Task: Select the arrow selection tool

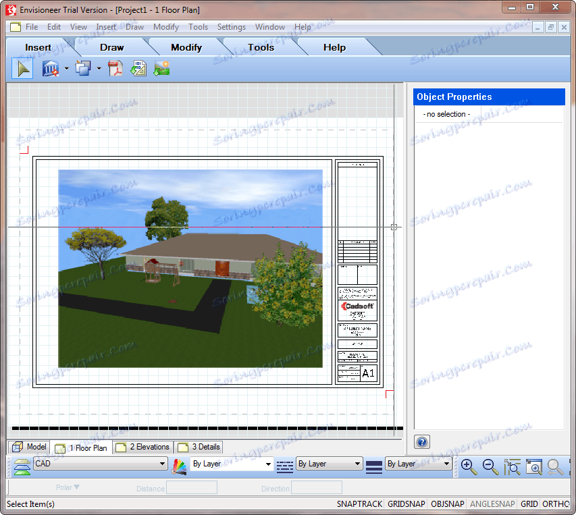Action: tap(22, 69)
